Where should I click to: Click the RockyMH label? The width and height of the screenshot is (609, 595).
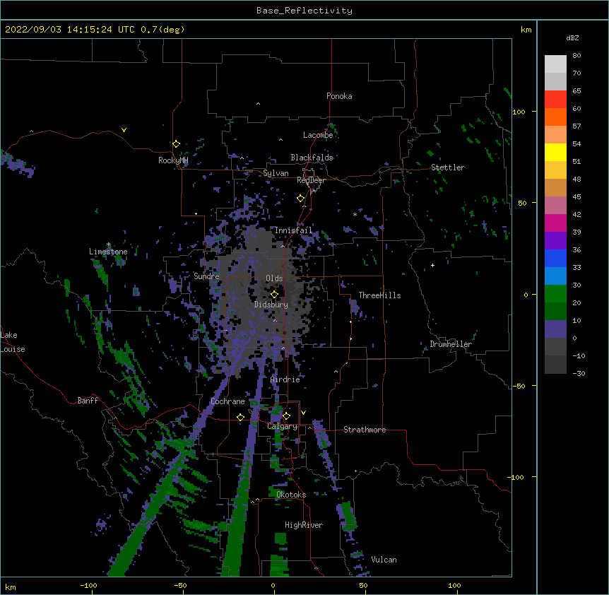coord(173,160)
